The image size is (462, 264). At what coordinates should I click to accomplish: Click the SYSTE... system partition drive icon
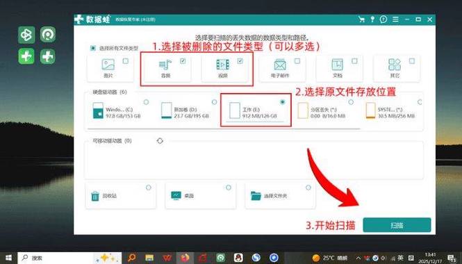click(x=371, y=110)
